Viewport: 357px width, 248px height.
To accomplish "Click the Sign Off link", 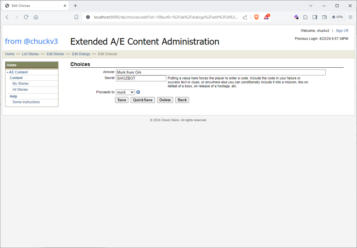I will [342, 31].
